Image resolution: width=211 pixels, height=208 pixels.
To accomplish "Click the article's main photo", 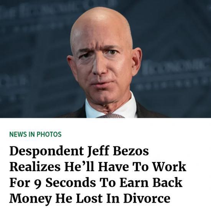I will pyautogui.click(x=105, y=59).
